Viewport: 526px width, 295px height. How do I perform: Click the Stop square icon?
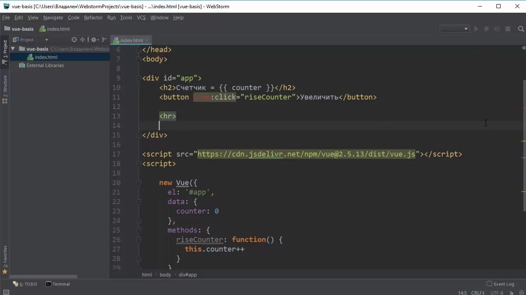pos(508,29)
